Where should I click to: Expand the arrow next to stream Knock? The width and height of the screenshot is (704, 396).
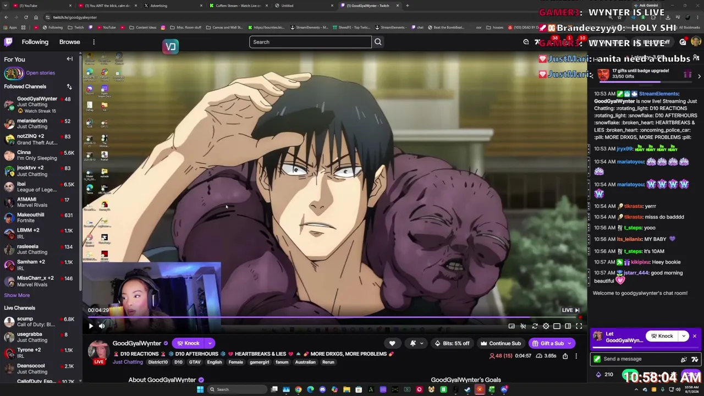[210, 343]
